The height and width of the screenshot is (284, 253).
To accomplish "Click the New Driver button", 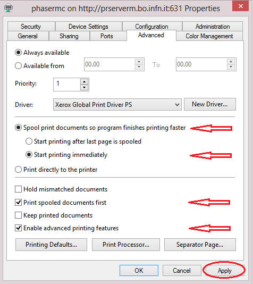I will (x=210, y=104).
